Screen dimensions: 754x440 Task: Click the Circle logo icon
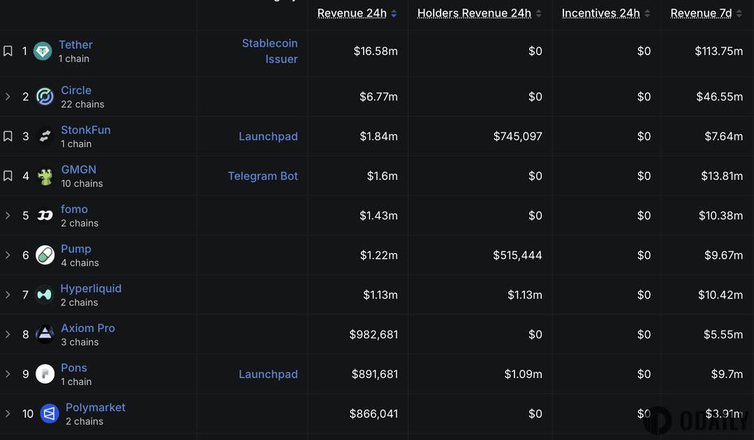pyautogui.click(x=45, y=96)
